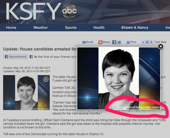Open the Health menu

pyautogui.click(x=99, y=28)
